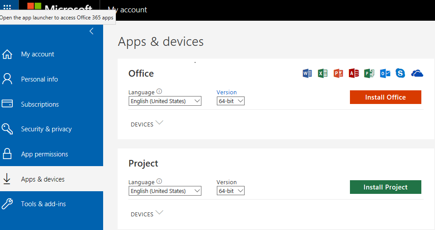Click the Excel app icon
The image size is (435, 230).
323,73
